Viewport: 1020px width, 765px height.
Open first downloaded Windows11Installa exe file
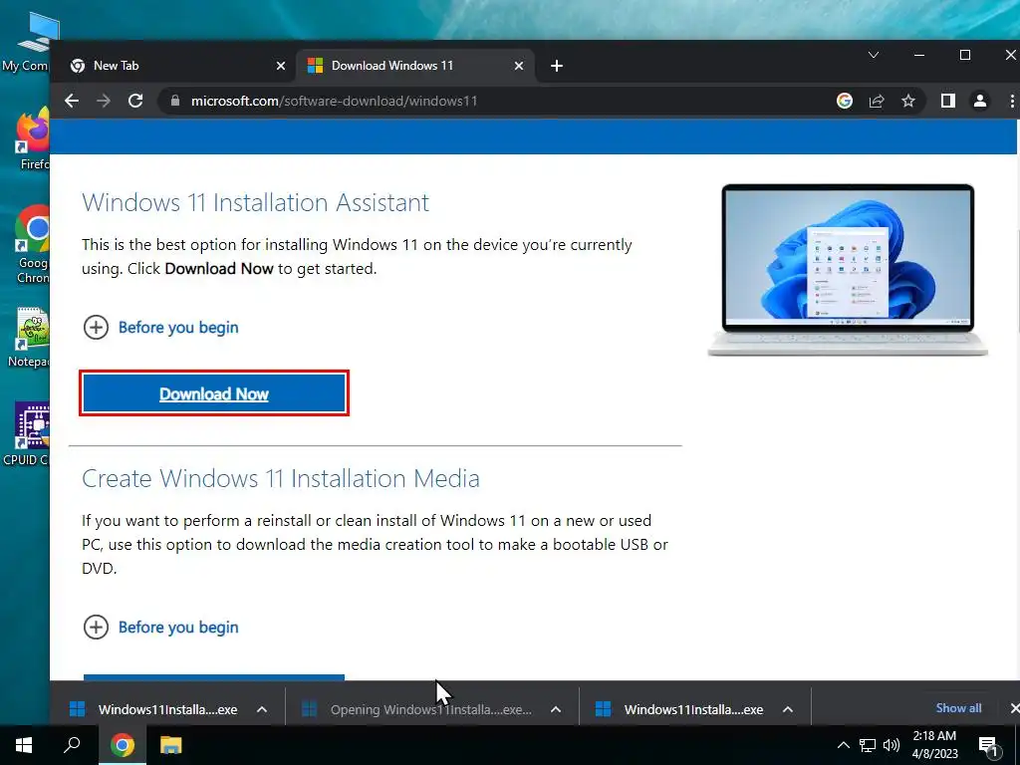pyautogui.click(x=156, y=709)
